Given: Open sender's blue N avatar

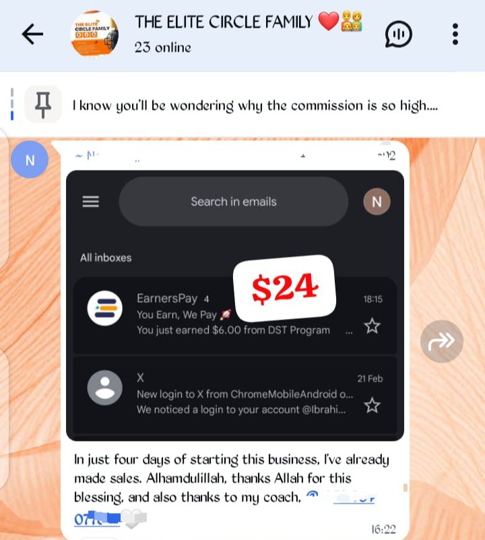Looking at the screenshot, I should 30,160.
